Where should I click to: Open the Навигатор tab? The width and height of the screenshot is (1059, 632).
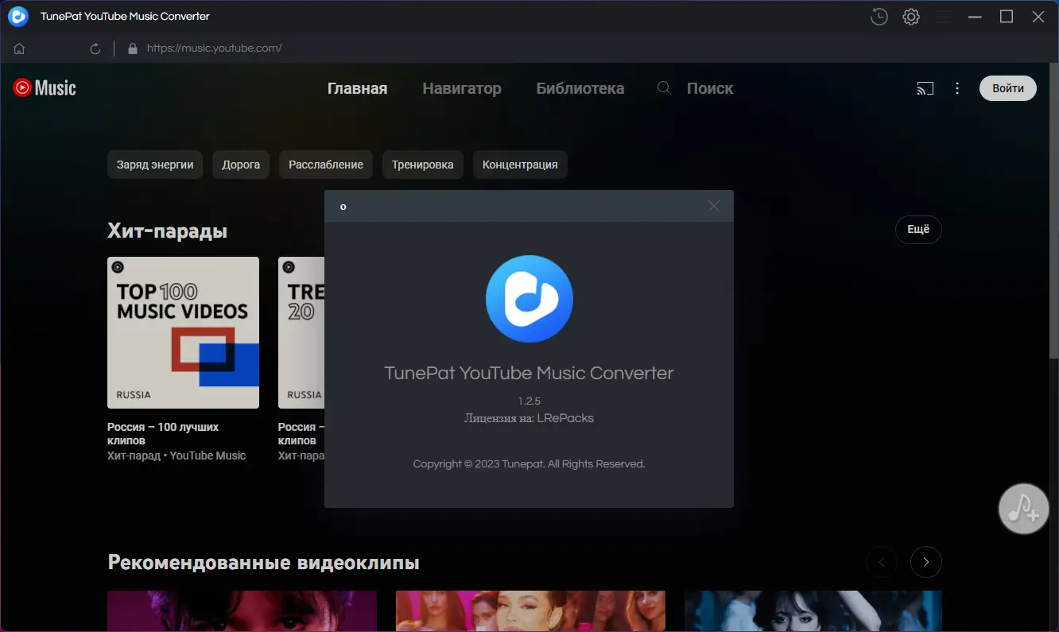click(462, 88)
